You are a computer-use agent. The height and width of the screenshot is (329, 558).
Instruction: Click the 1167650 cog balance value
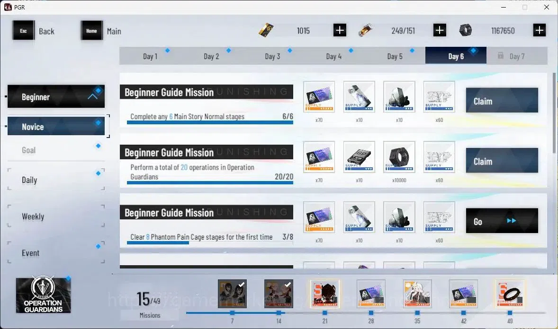(503, 31)
